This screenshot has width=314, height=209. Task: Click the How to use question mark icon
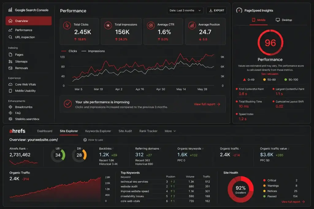[85, 140]
